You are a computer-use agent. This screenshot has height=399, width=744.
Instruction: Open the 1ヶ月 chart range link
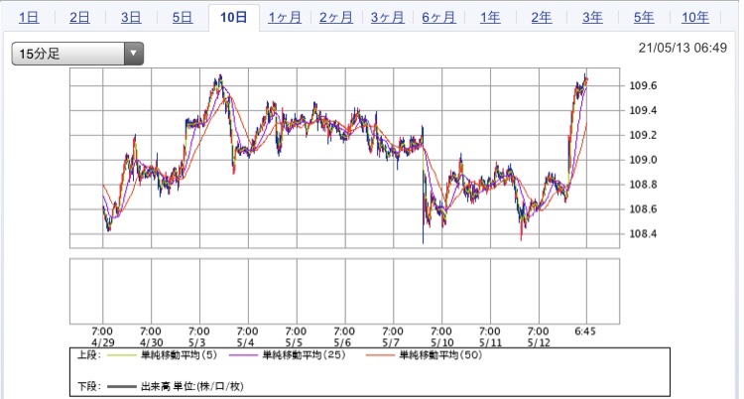pyautogui.click(x=285, y=18)
